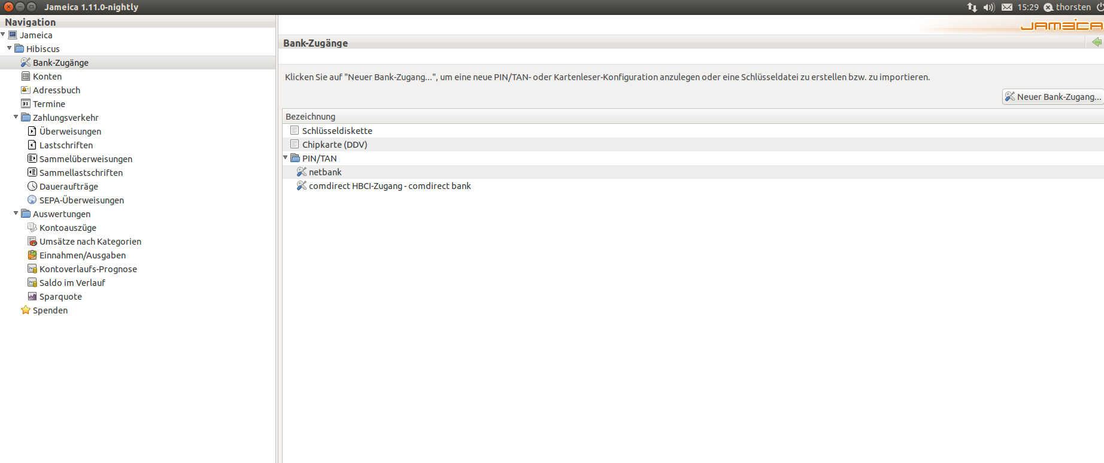1104x463 pixels.
Task: Click the Kontoauszüge icon
Action: point(32,227)
